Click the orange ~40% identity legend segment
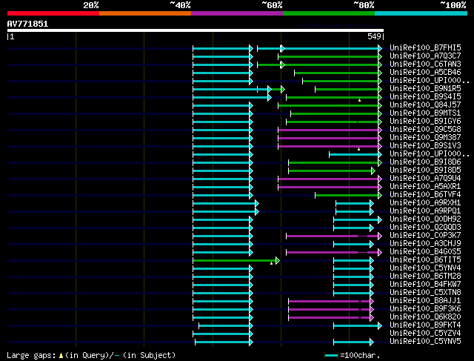Image resolution: width=474 pixels, height=361 pixels. (145, 13)
